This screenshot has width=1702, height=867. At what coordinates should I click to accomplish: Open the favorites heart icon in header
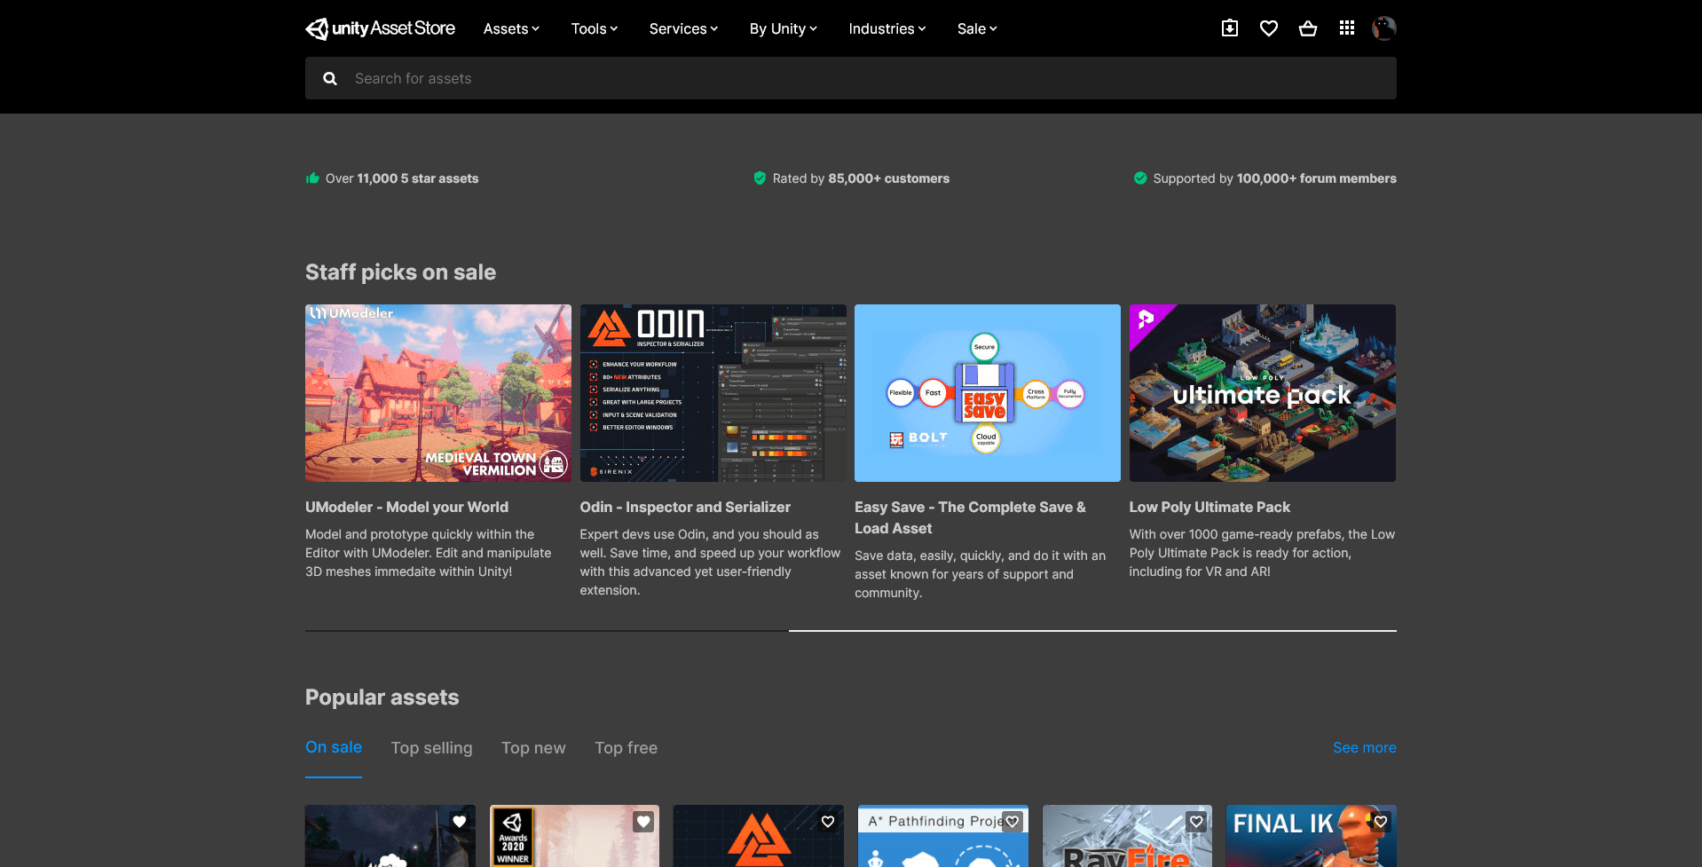1268,28
